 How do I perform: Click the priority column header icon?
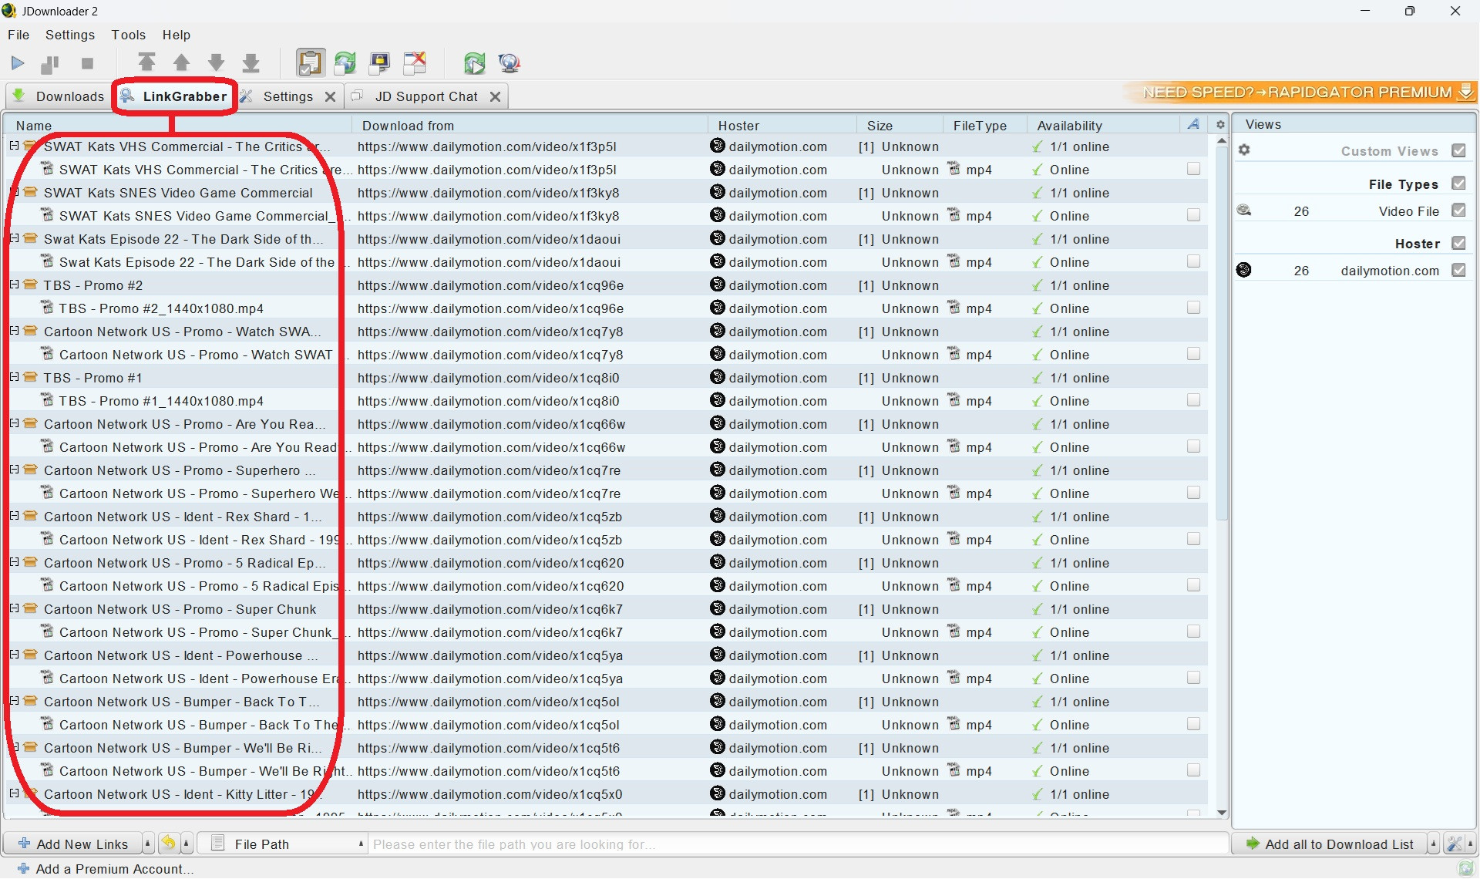tap(1193, 124)
